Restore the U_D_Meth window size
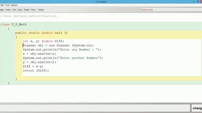This screenshot has width=202, height=113. pyautogui.click(x=198, y=2)
